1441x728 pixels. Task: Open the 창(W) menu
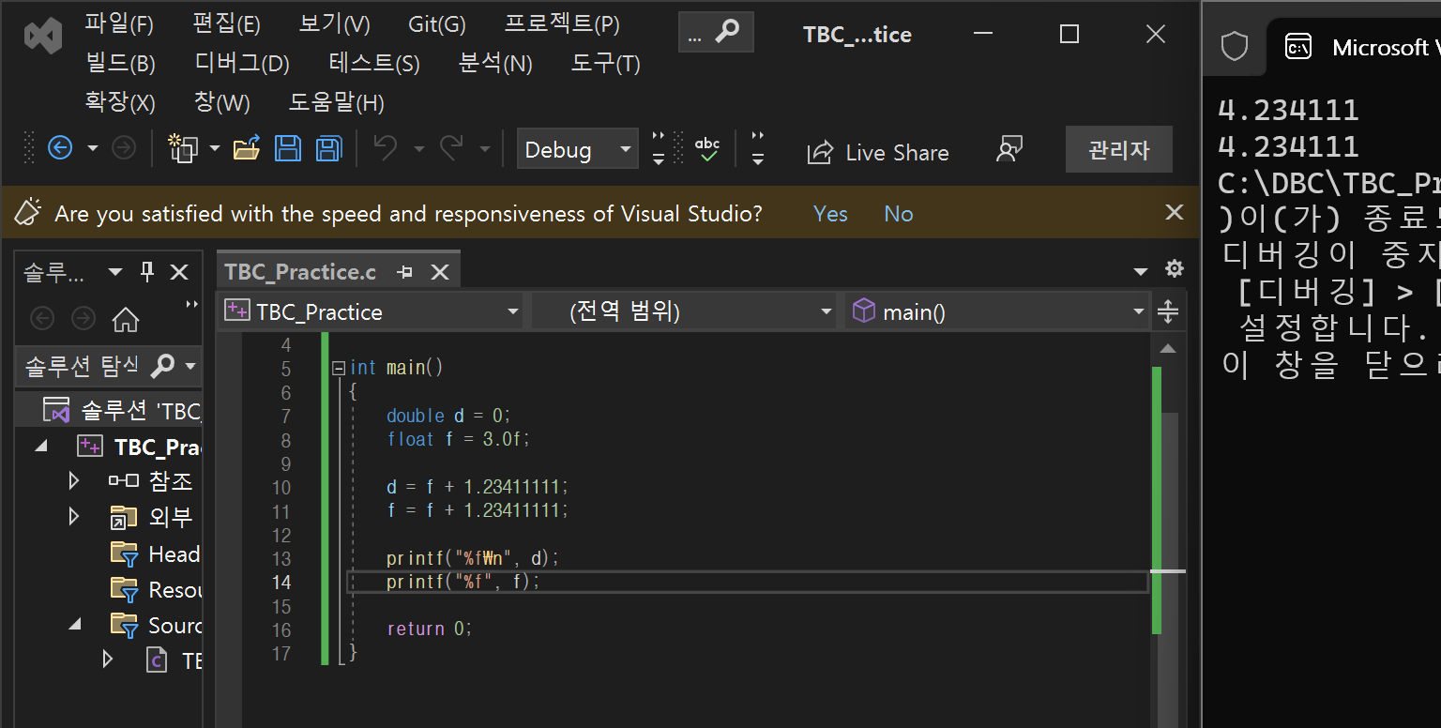click(x=221, y=102)
